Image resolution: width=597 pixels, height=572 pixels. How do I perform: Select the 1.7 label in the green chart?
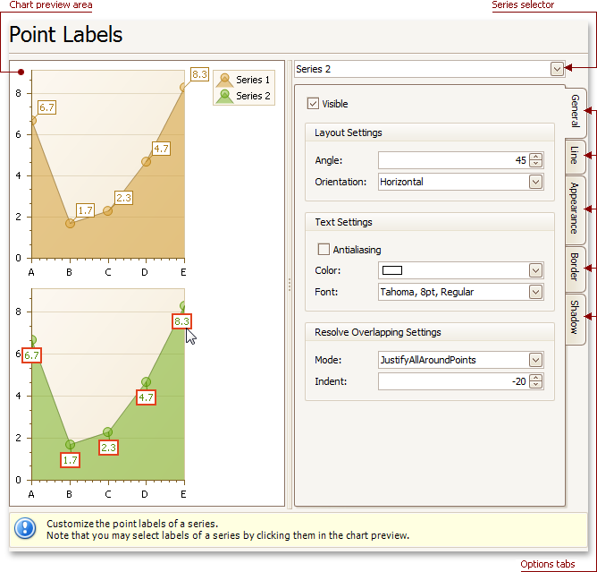point(70,460)
